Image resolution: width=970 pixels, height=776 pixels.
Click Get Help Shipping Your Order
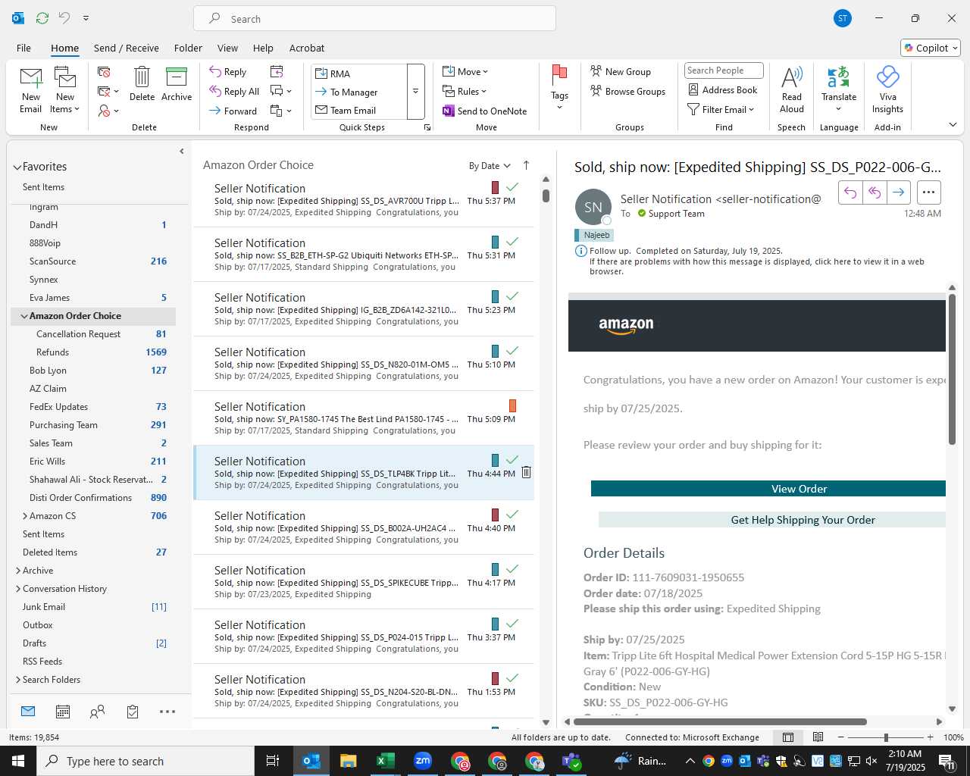tap(772, 520)
